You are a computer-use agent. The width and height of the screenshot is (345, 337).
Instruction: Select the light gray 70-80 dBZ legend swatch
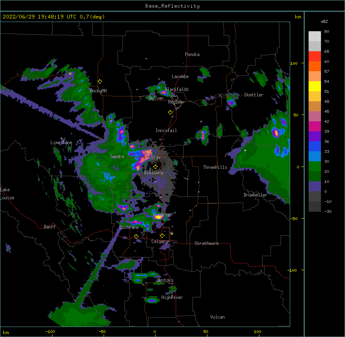[315, 36]
